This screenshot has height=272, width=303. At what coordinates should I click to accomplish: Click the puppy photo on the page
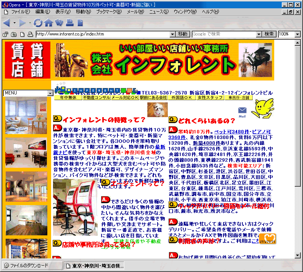(x=158, y=110)
